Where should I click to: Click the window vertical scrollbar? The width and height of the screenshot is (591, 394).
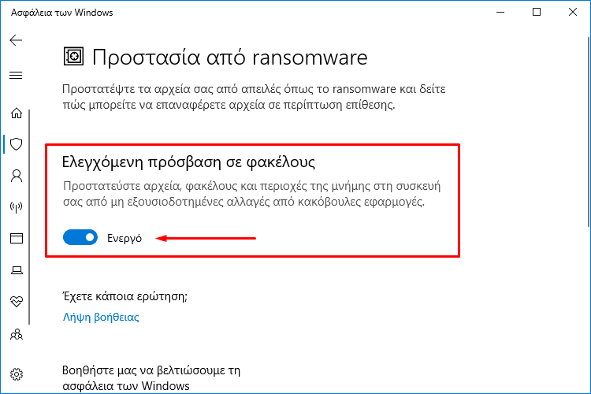pos(589,132)
